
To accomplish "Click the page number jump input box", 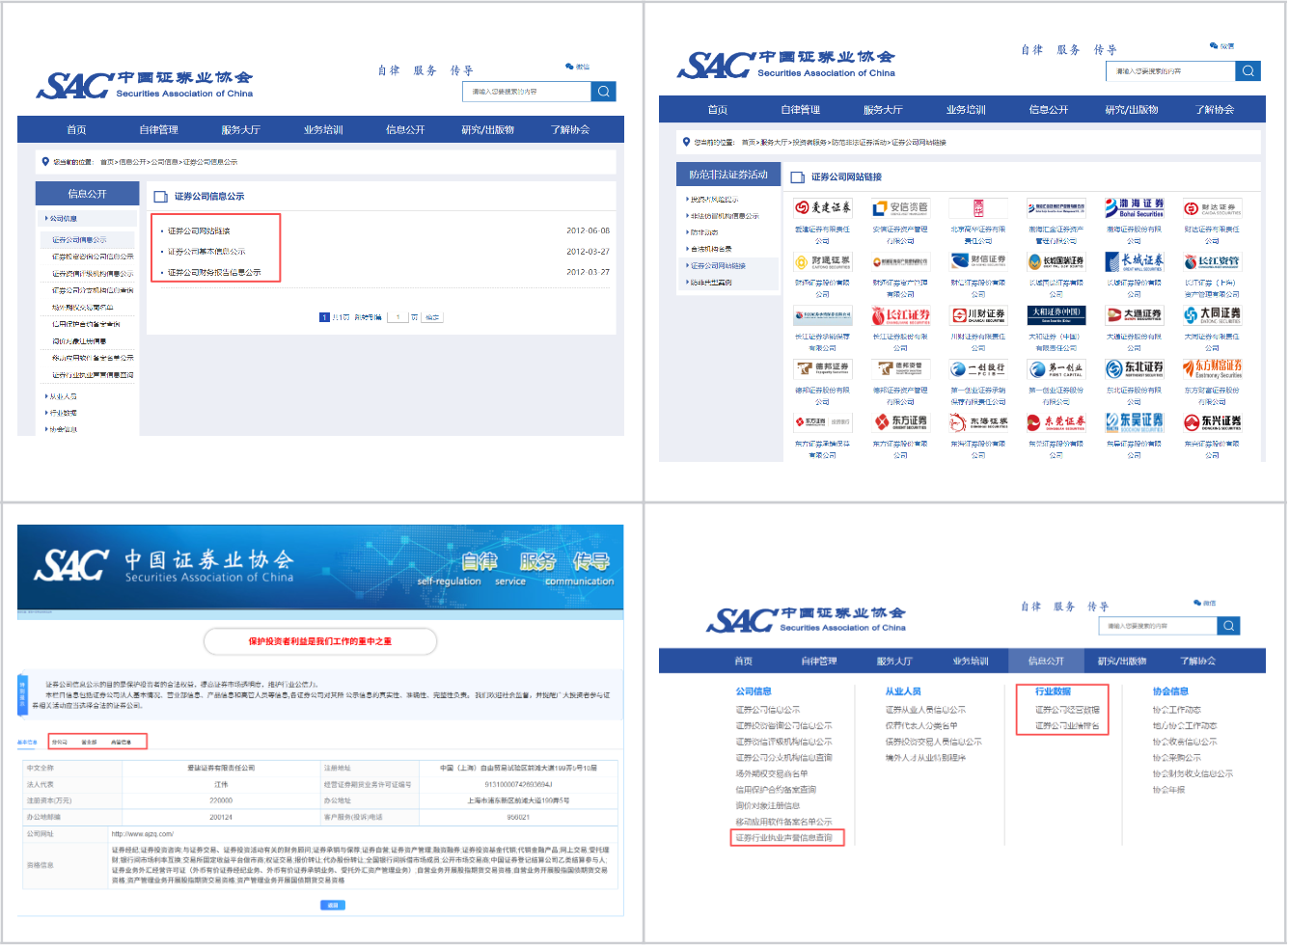I will [398, 316].
